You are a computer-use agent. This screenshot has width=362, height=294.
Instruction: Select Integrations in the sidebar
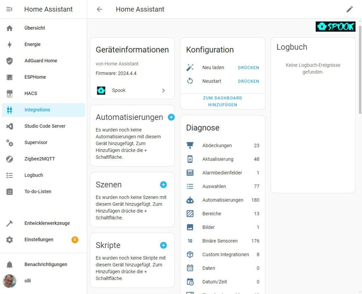click(x=9, y=110)
